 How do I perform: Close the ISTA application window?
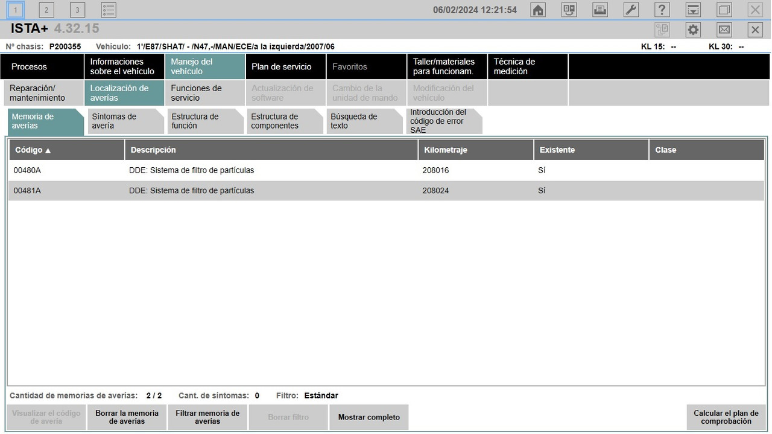[x=755, y=10]
